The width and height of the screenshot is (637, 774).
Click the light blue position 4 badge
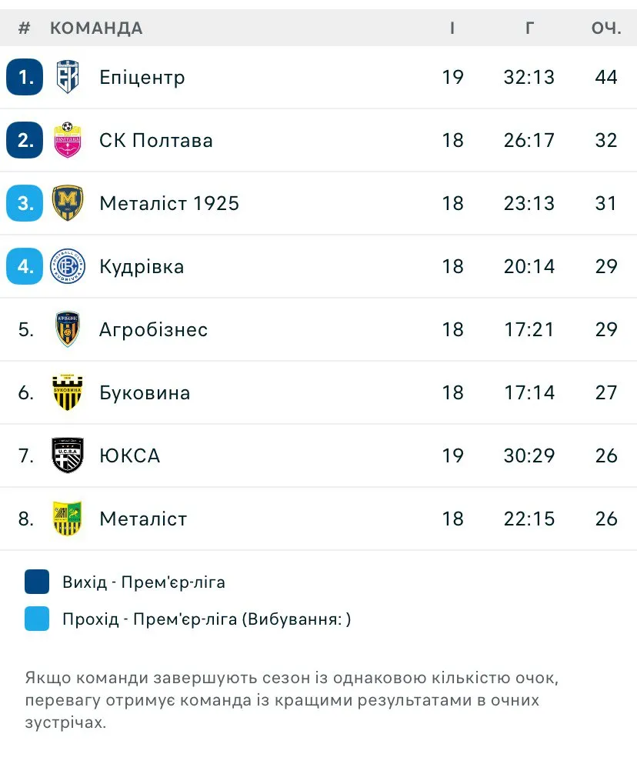(25, 266)
